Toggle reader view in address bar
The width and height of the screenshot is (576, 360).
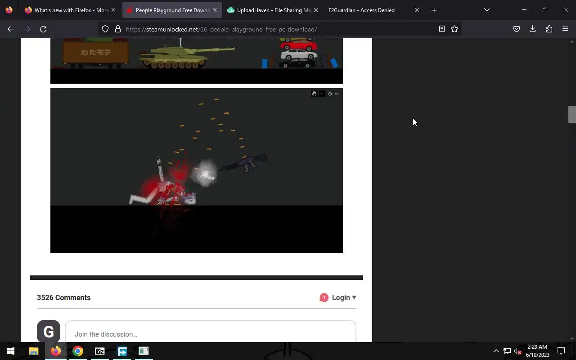click(x=442, y=29)
